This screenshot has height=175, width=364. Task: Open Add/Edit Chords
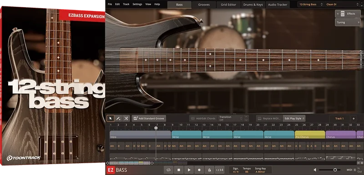(203, 119)
